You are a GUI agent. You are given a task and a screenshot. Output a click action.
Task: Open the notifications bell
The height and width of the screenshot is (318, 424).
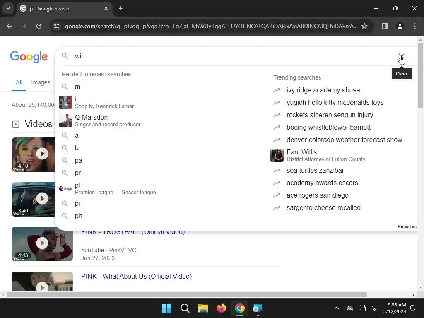tap(413, 308)
